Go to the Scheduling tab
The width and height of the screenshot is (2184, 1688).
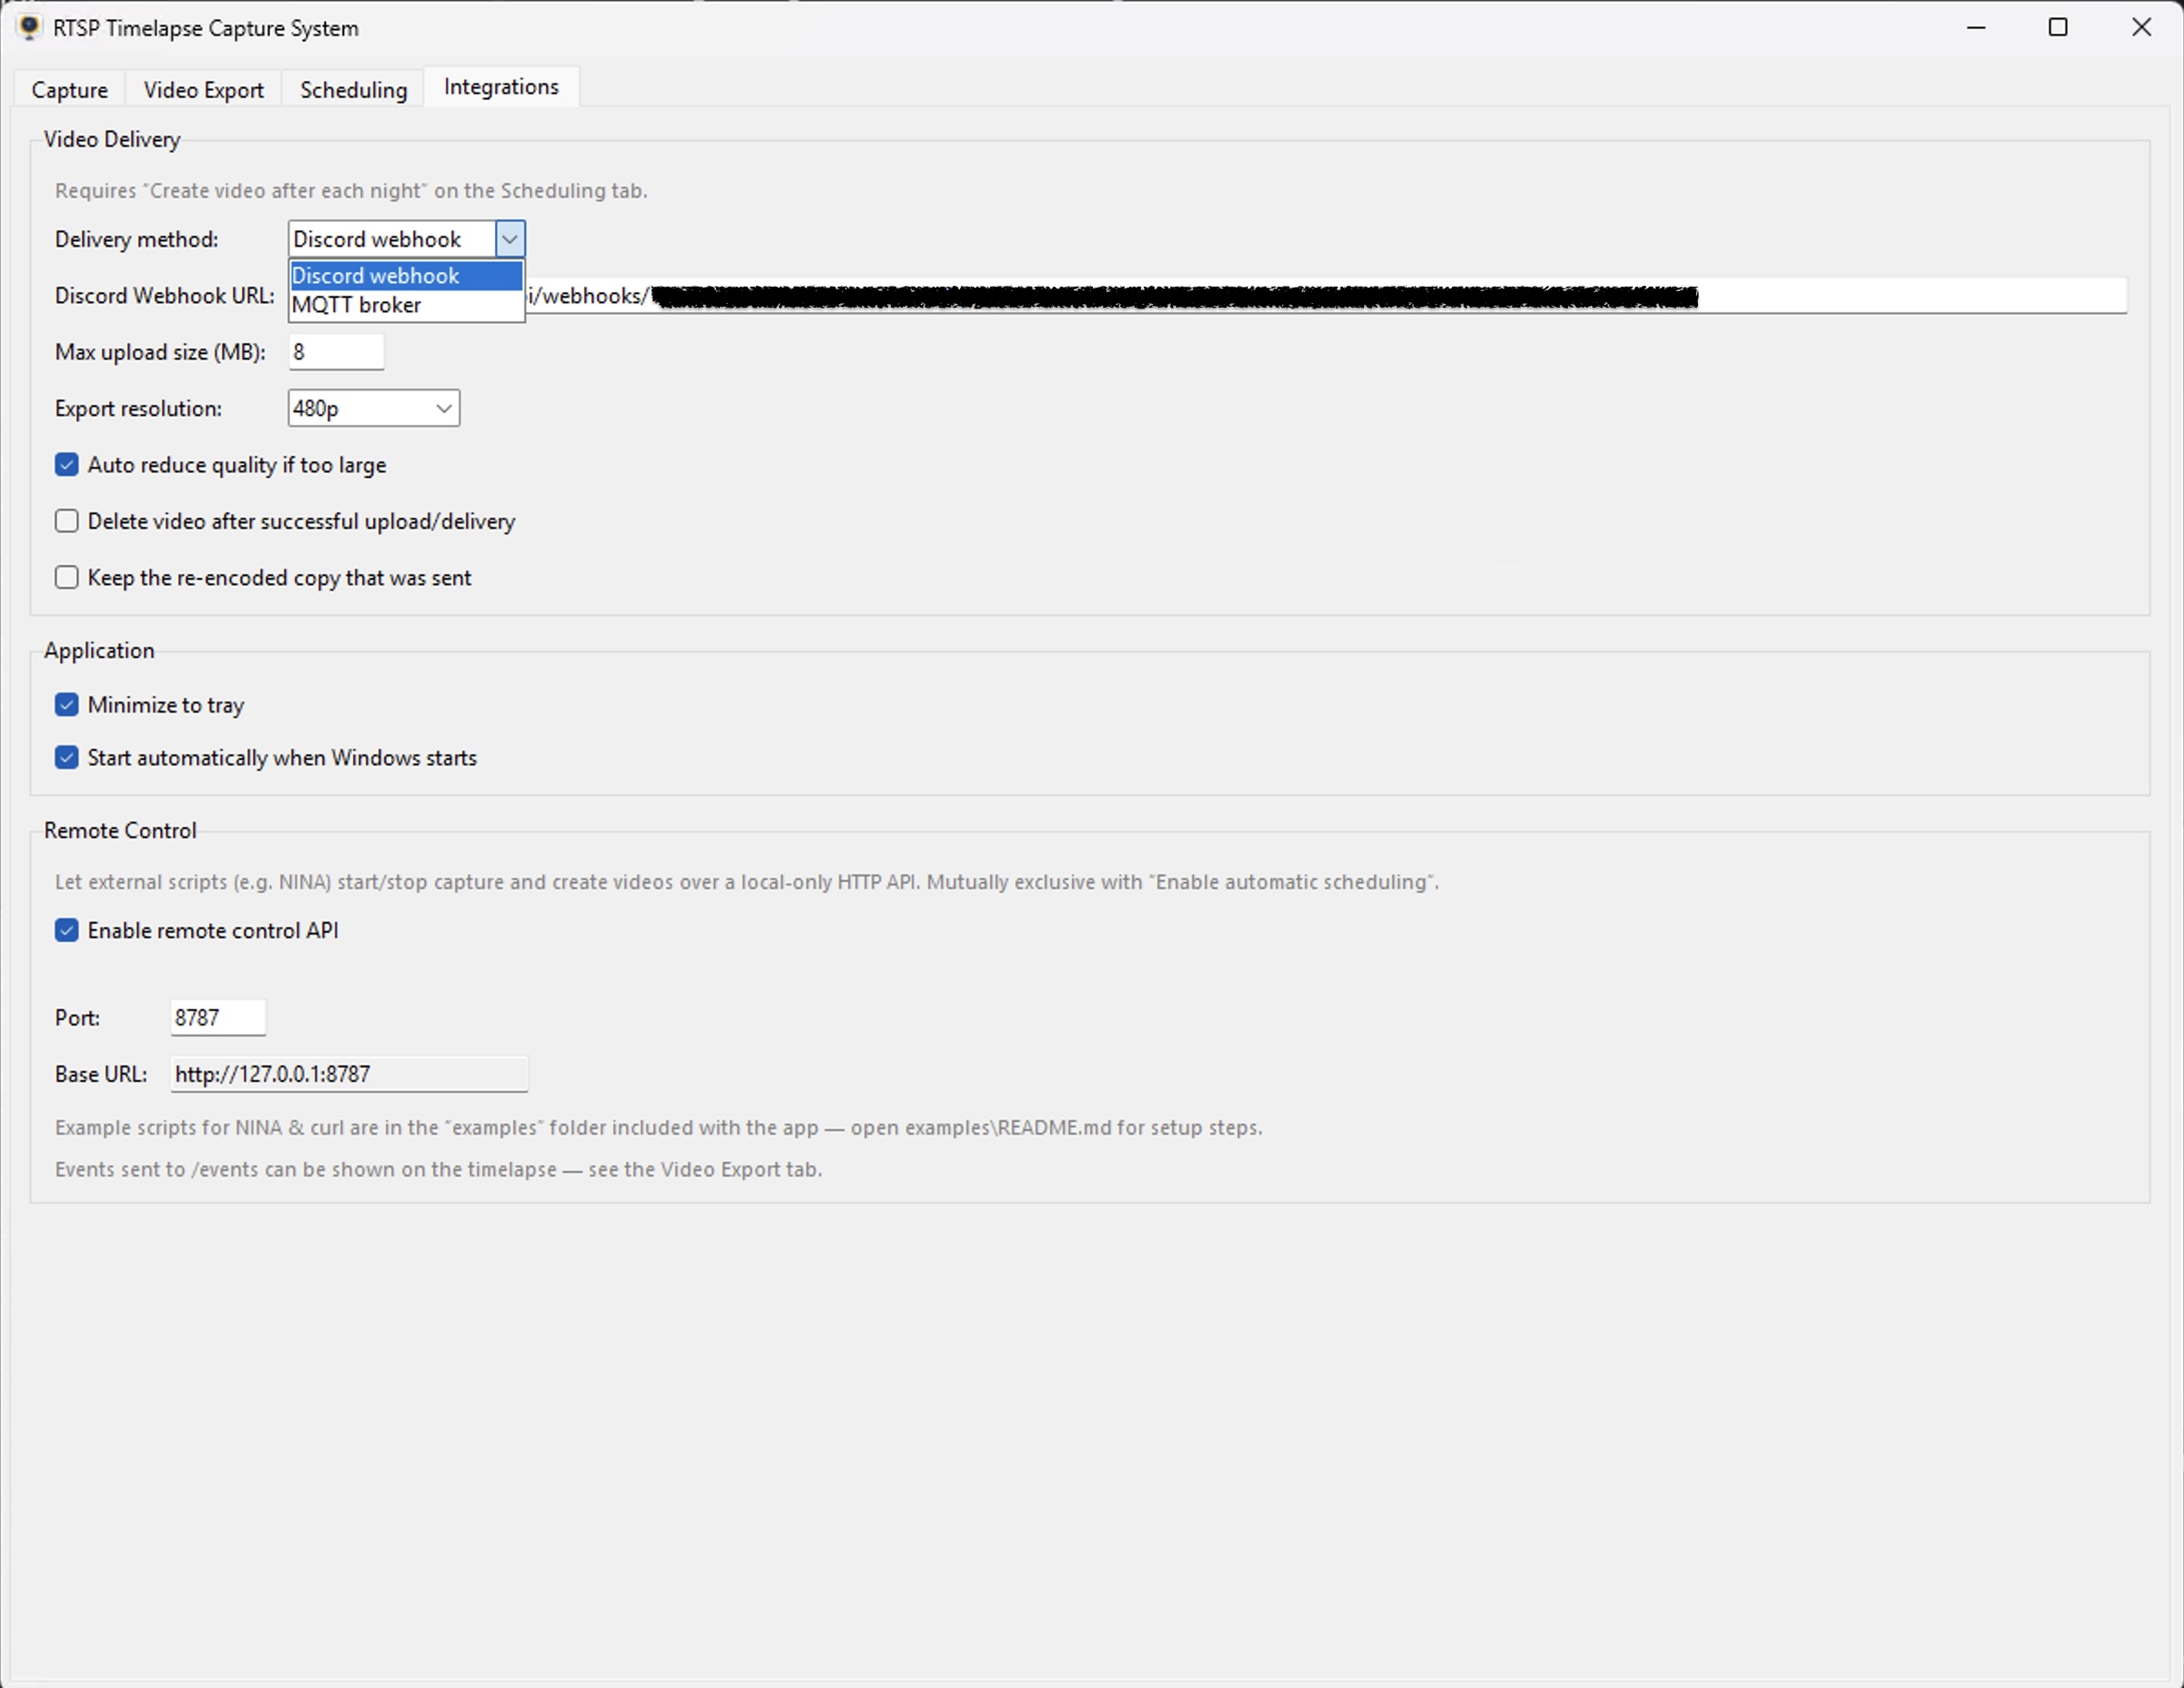[x=353, y=90]
